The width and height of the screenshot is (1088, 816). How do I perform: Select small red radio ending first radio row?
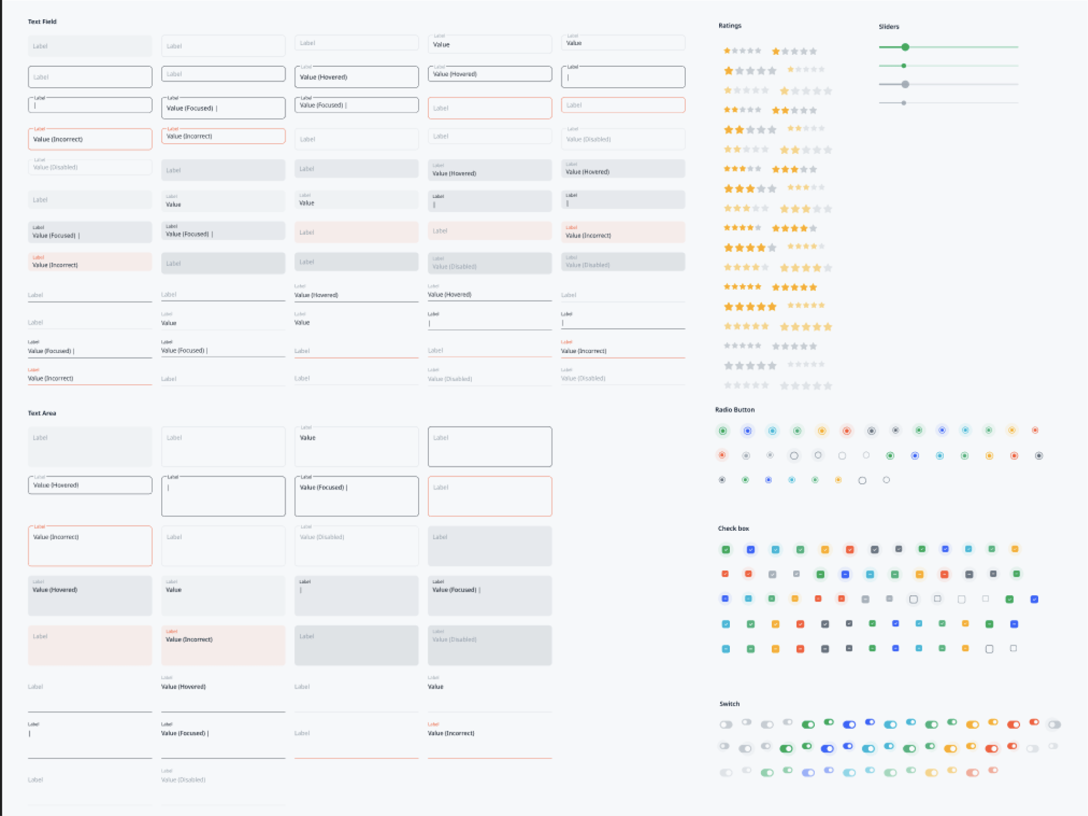pos(1035,431)
